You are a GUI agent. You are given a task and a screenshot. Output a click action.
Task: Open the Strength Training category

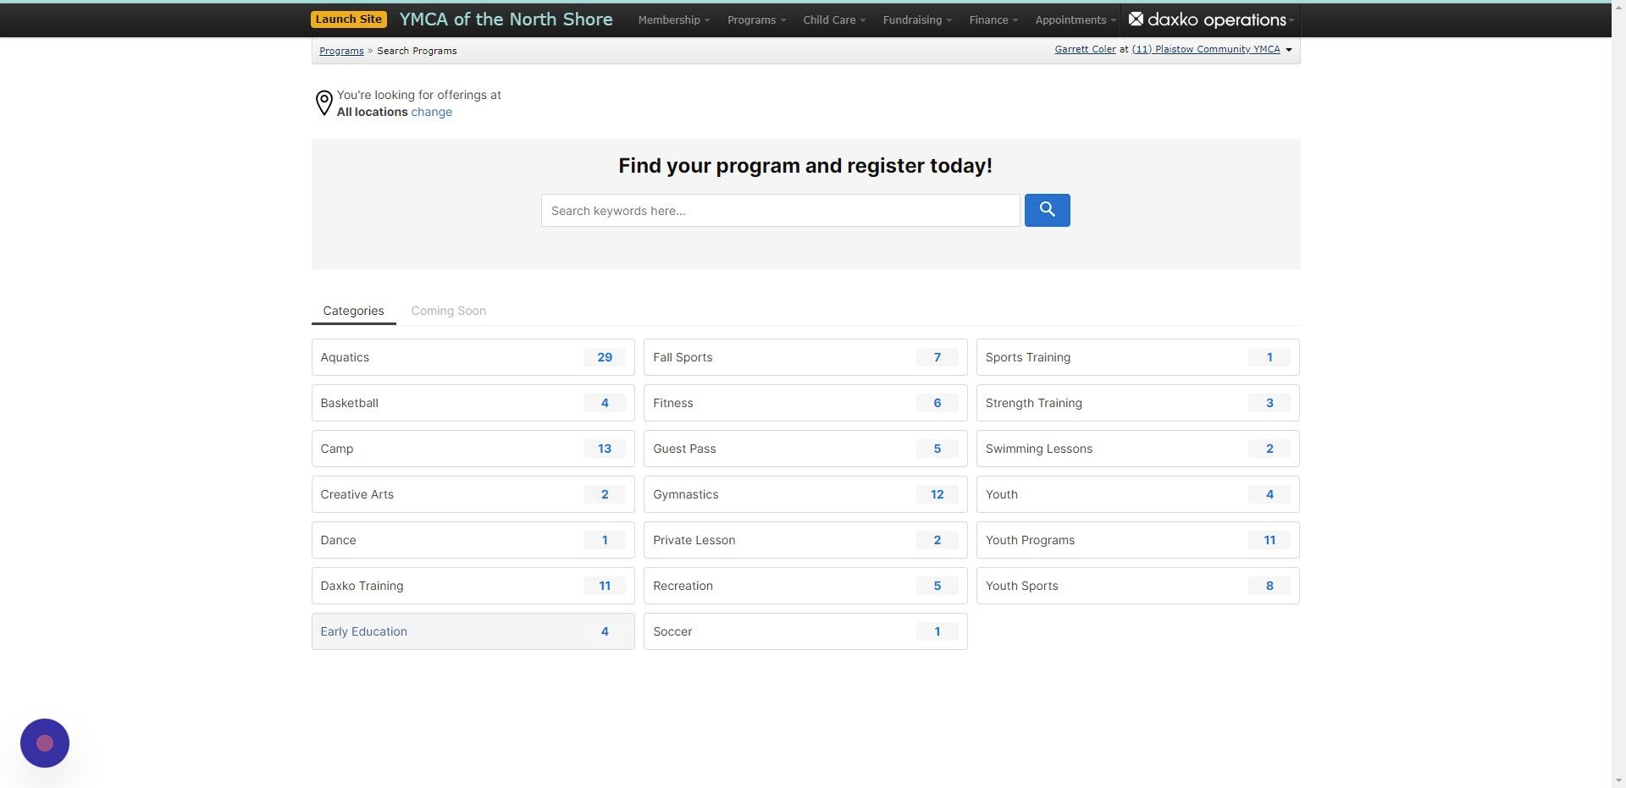pyautogui.click(x=1137, y=403)
